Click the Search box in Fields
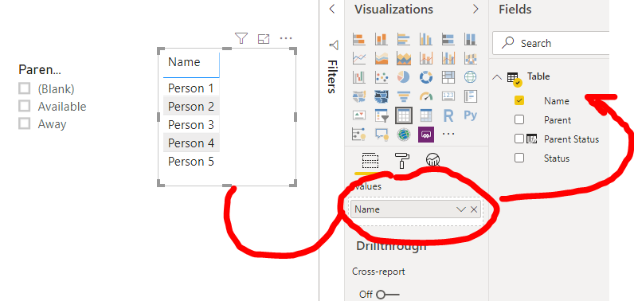This screenshot has width=634, height=301. click(550, 43)
